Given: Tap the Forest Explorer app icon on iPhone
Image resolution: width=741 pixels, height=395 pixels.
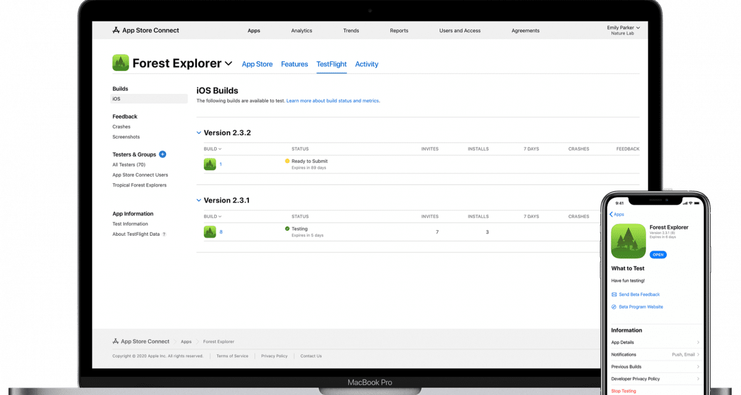Looking at the screenshot, I should [628, 241].
